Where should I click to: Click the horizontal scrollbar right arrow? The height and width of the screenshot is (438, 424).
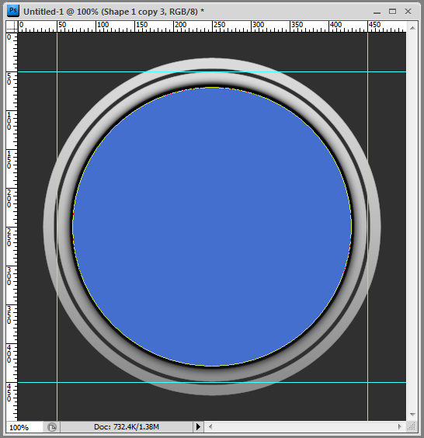pyautogui.click(x=399, y=426)
